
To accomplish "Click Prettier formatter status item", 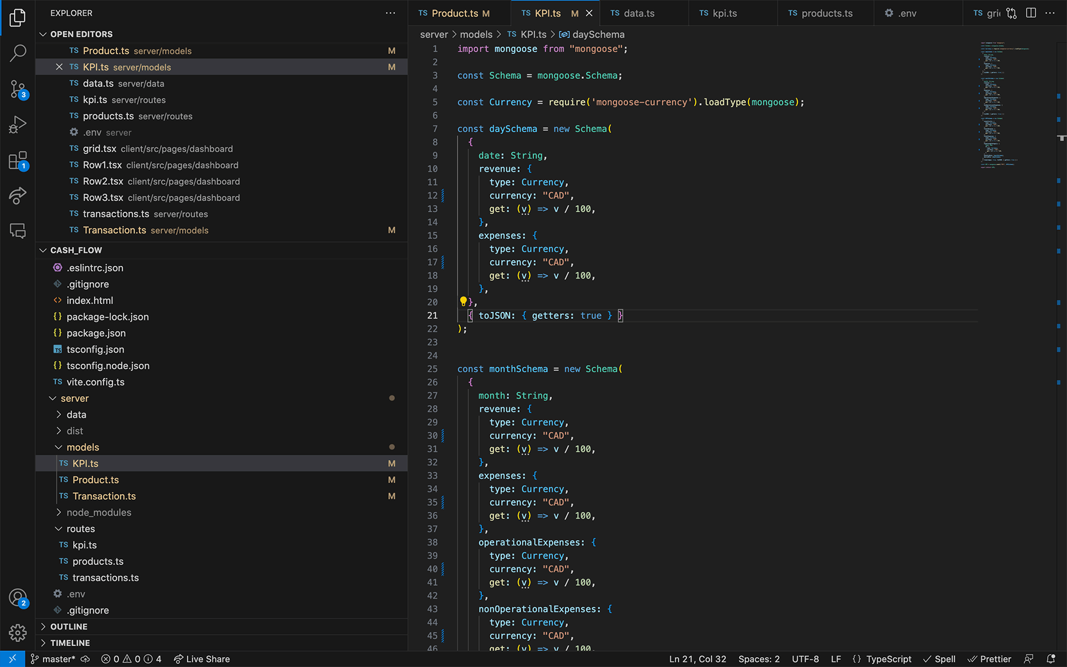I will click(x=989, y=659).
